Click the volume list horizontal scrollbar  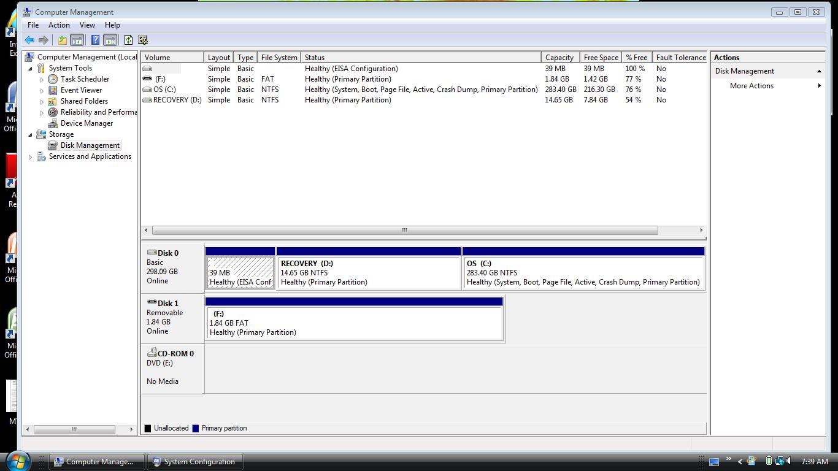[405, 230]
